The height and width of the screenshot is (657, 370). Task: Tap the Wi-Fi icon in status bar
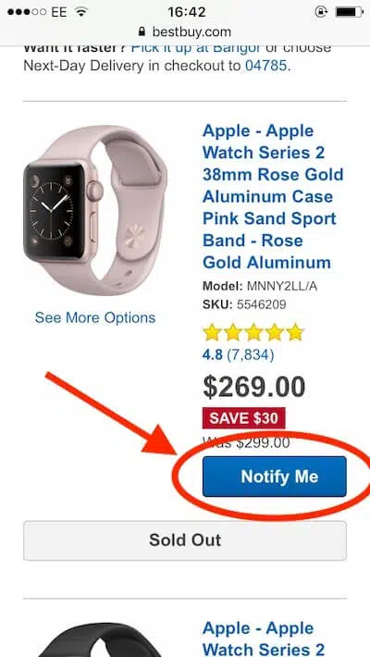click(80, 12)
